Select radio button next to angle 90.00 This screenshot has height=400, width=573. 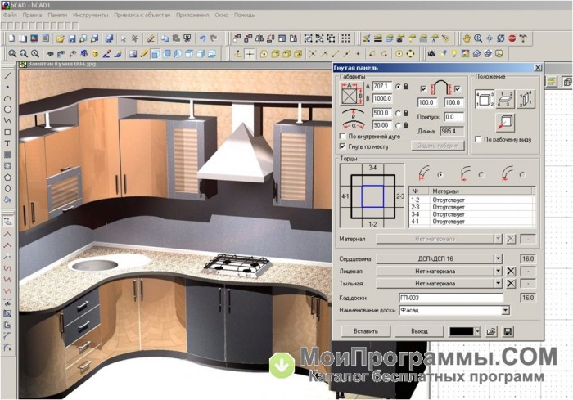point(398,125)
